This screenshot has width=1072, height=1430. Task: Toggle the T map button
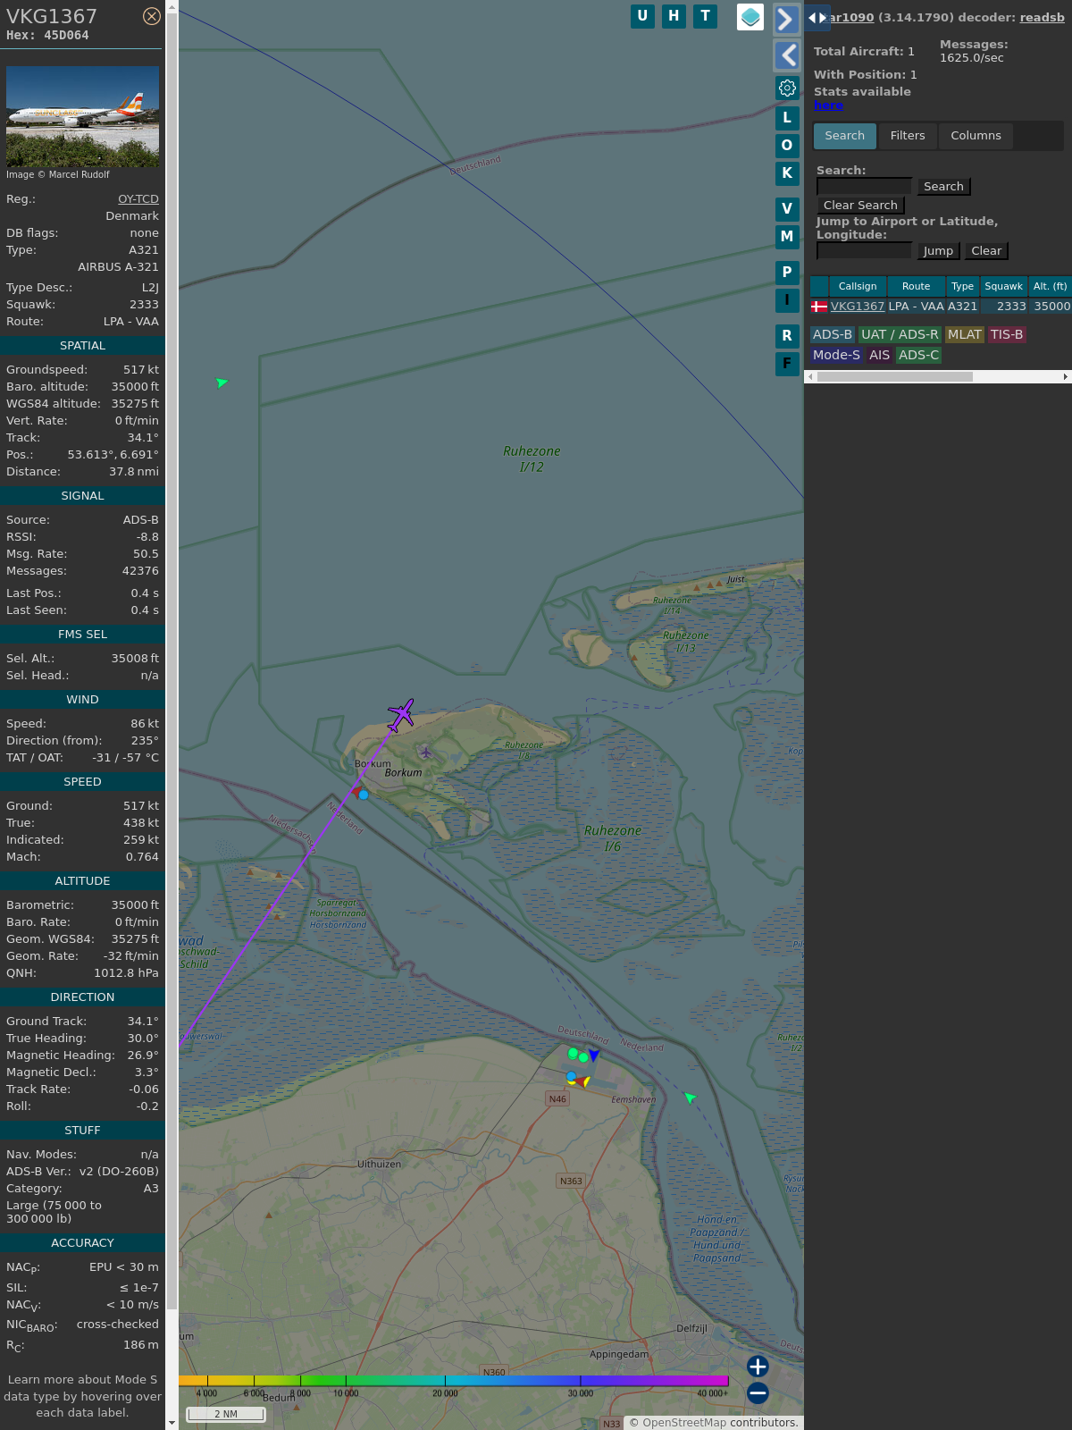705,16
